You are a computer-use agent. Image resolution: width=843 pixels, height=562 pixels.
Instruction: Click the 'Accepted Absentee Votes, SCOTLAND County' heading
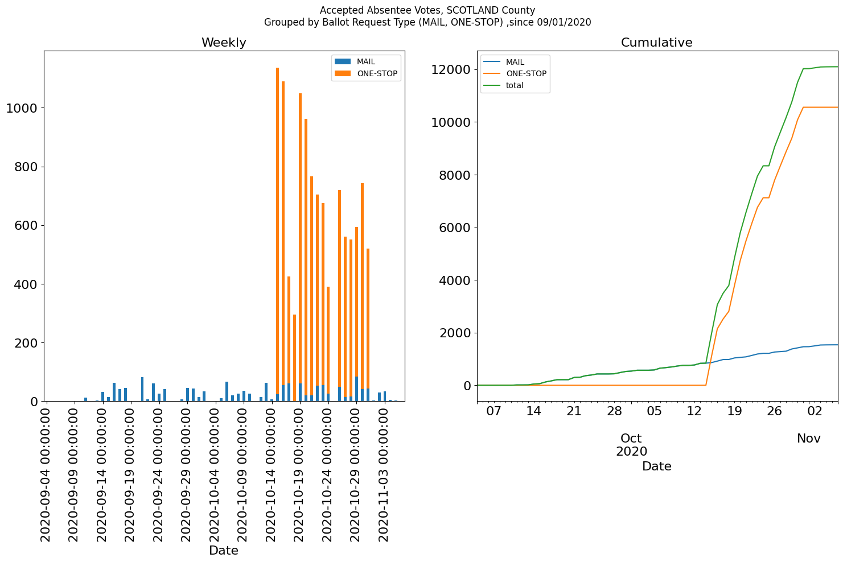tap(427, 10)
